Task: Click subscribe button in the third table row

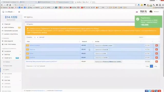Action: pyautogui.click(x=101, y=53)
